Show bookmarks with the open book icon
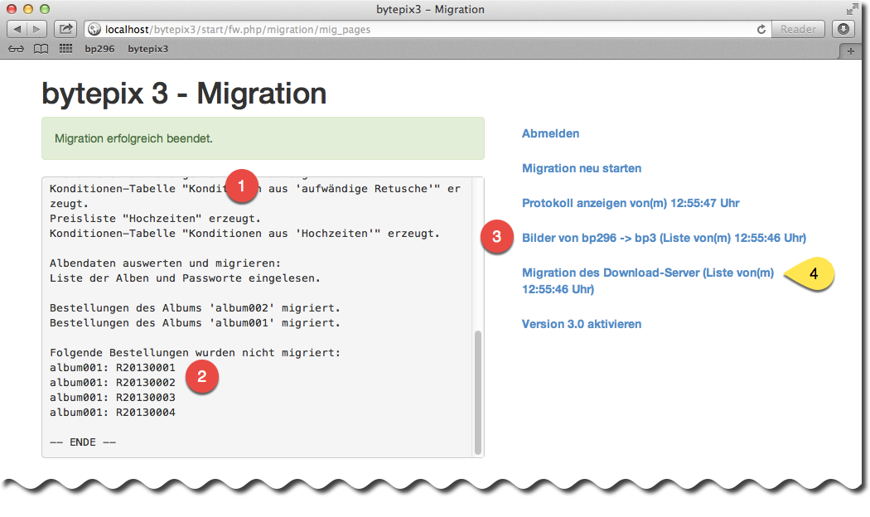The width and height of the screenshot is (870, 517). (x=41, y=49)
